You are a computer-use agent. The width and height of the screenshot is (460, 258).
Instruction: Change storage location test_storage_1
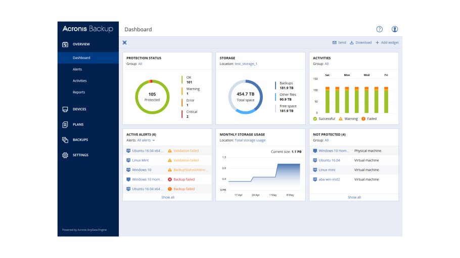coord(246,64)
